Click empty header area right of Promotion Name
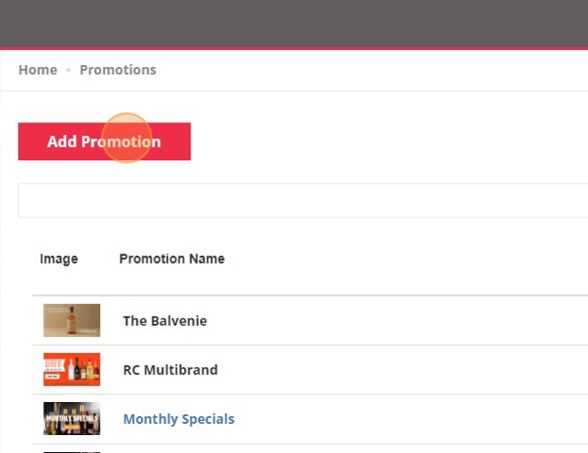The width and height of the screenshot is (588, 453). 405,259
